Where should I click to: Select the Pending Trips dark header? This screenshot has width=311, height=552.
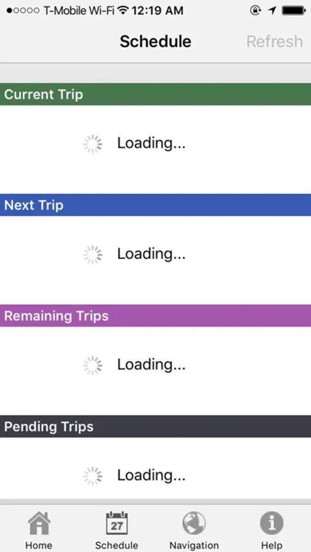point(155,426)
